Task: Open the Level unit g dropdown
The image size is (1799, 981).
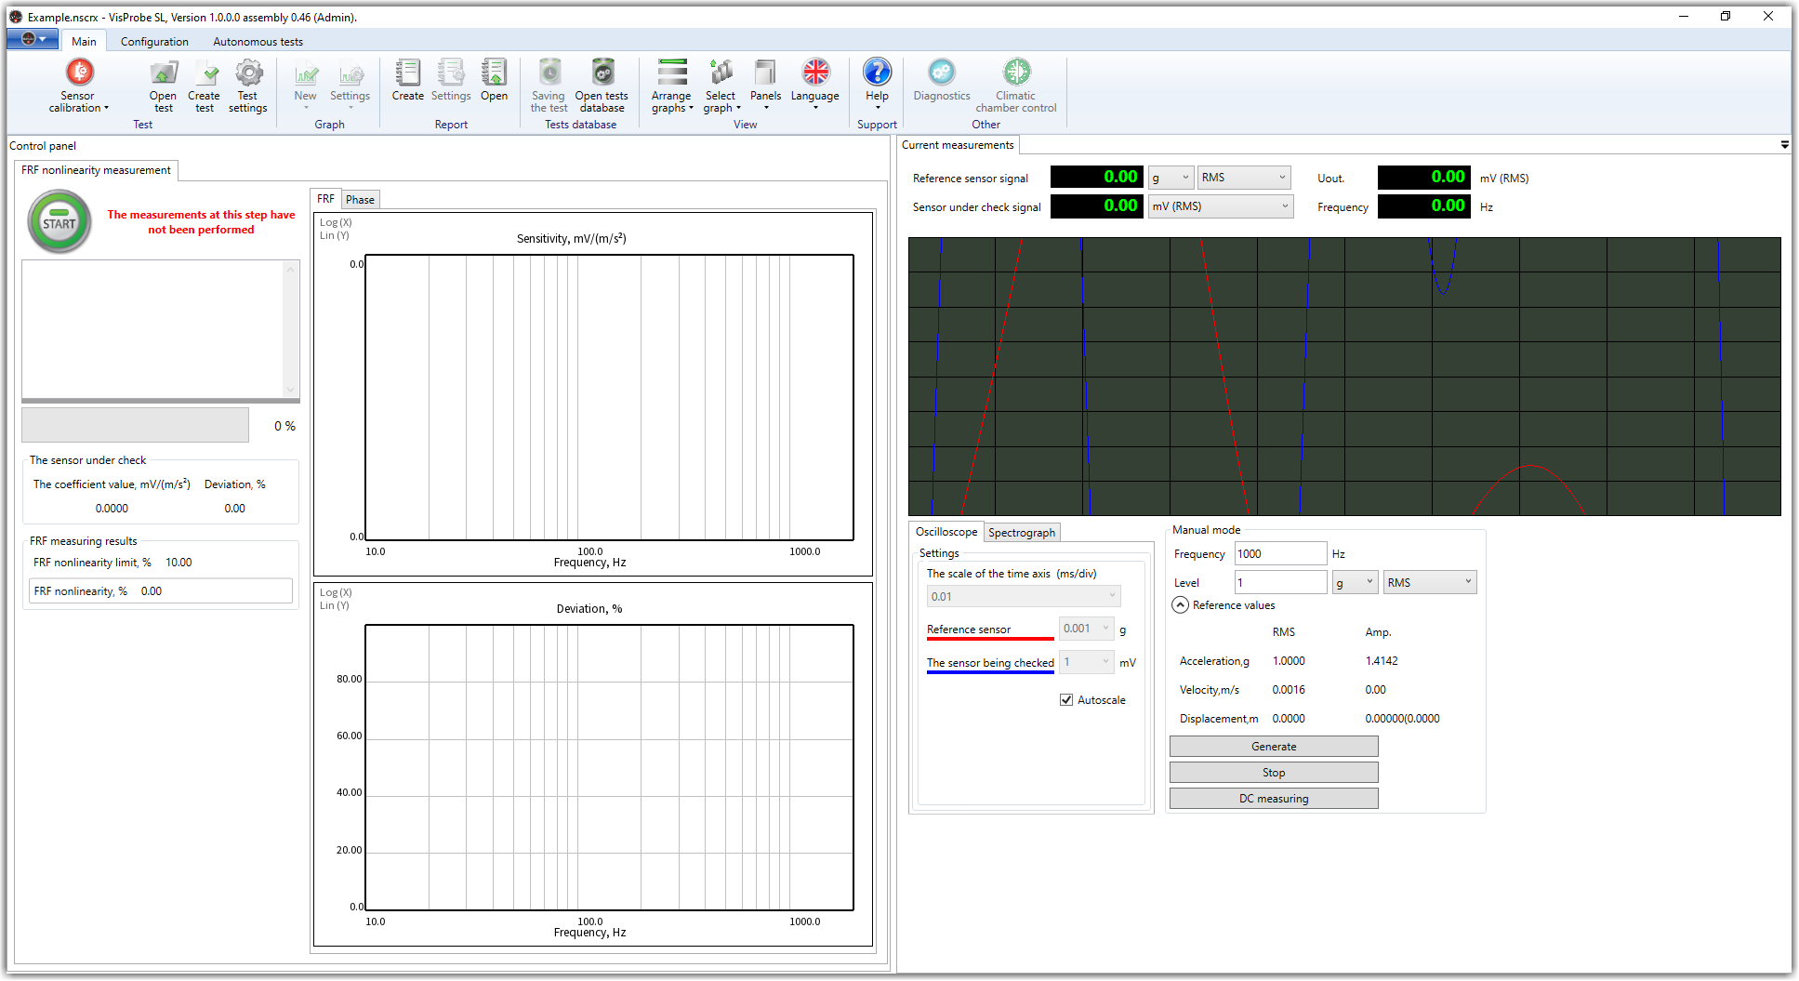Action: (x=1355, y=583)
